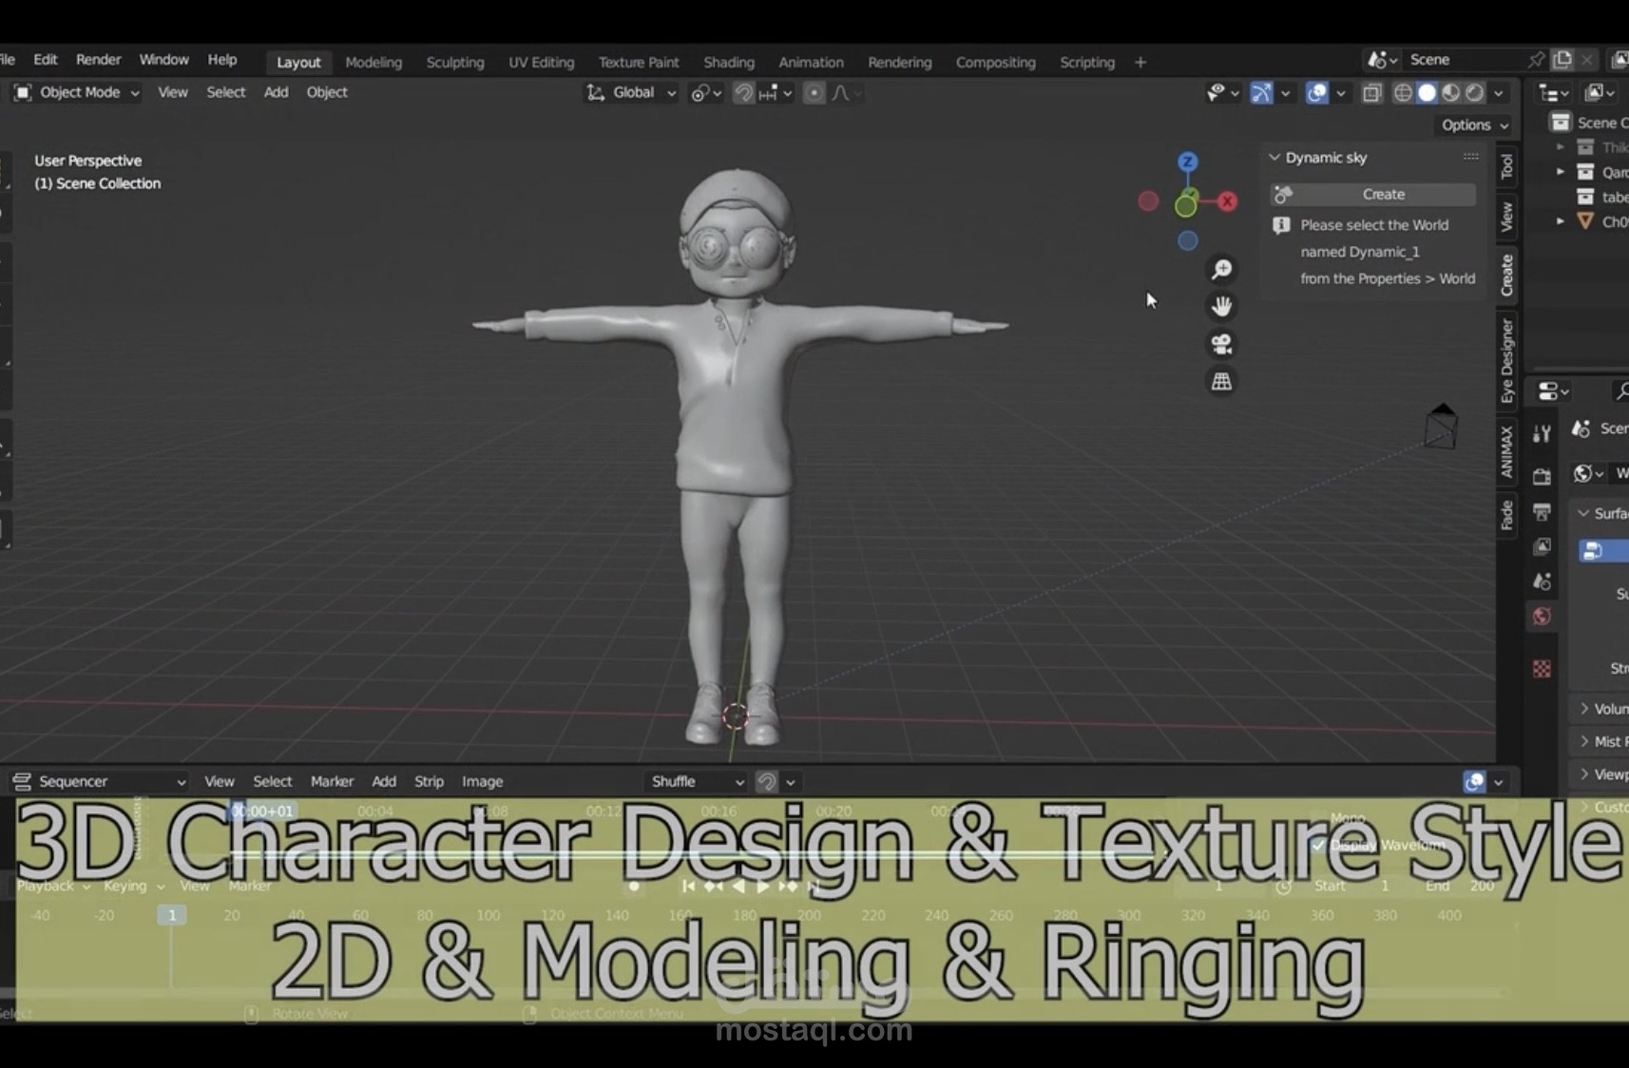This screenshot has width=1629, height=1068.
Task: Switch to rendered viewport shading
Action: (1474, 93)
